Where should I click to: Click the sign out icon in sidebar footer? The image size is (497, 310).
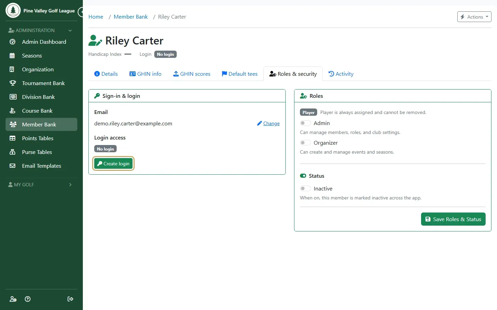[70, 299]
